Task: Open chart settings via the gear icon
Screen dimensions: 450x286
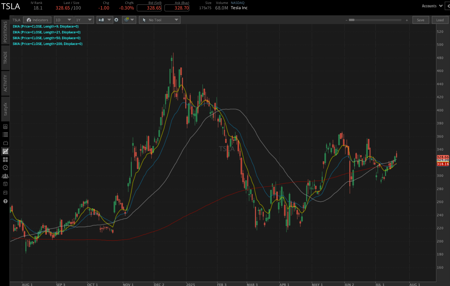Action: pyautogui.click(x=116, y=20)
